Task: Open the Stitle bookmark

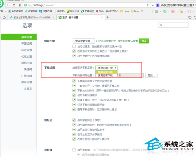Action: (x=99, y=11)
